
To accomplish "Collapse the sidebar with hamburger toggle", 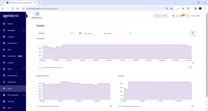I will pyautogui.click(x=26, y=16).
